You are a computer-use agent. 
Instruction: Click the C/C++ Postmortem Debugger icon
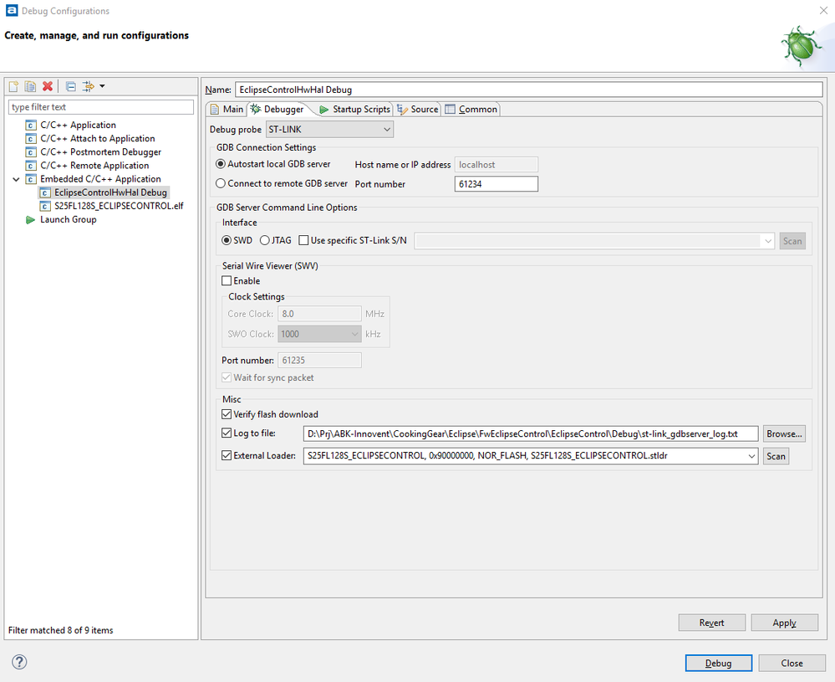31,152
